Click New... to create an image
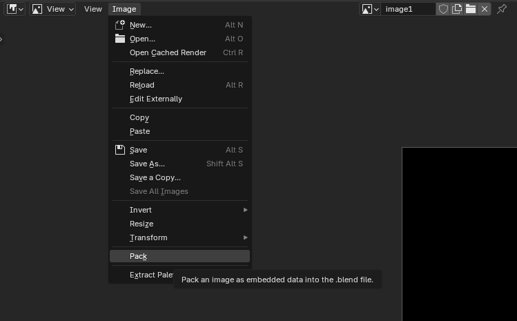Screen dimensions: 517x321 [179, 25]
